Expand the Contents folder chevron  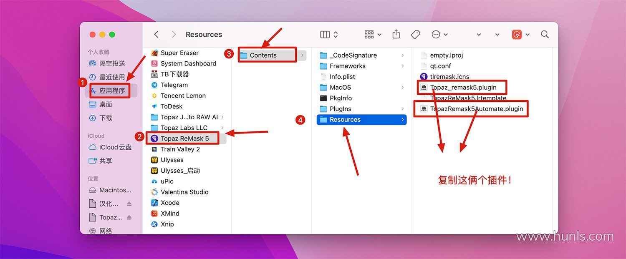coord(302,55)
